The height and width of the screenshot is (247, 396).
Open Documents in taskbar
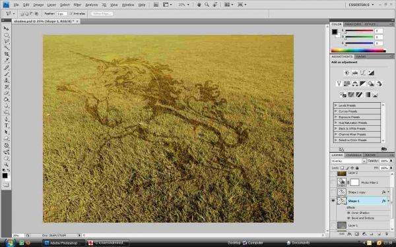(298, 242)
